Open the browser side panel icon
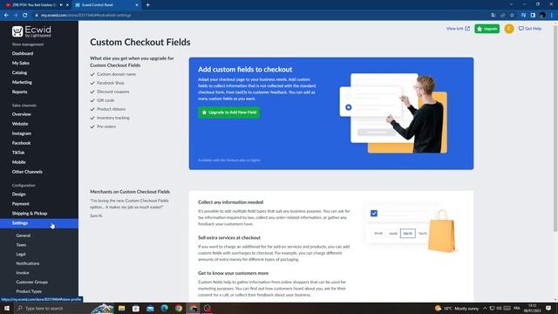Image resolution: width=558 pixels, height=314 pixels. click(533, 16)
